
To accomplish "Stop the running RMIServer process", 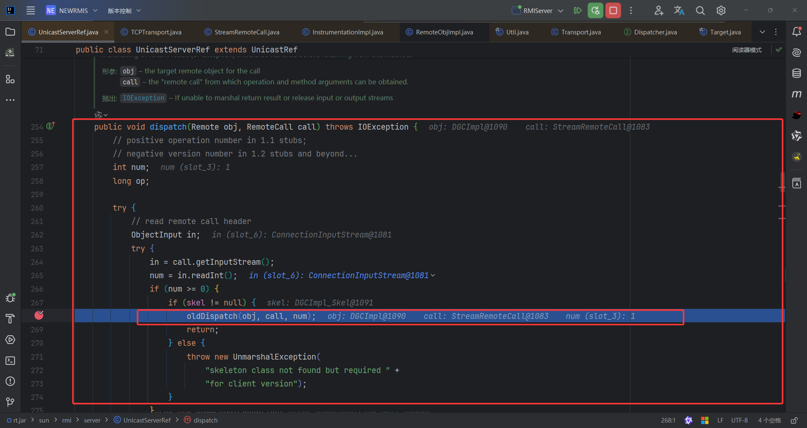I will tap(613, 10).
